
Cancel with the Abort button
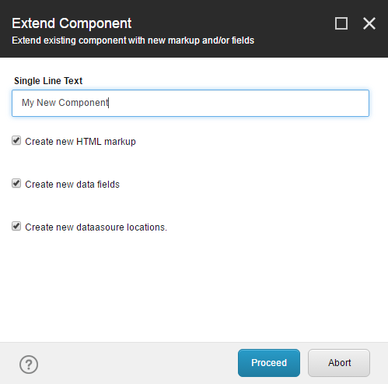pyautogui.click(x=339, y=363)
